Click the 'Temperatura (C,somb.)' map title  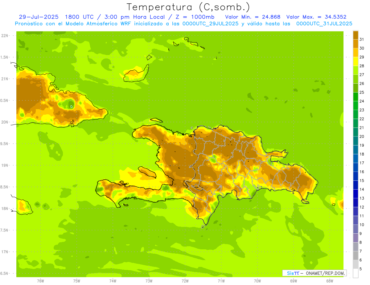pos(188,7)
